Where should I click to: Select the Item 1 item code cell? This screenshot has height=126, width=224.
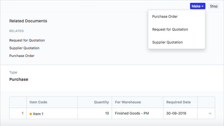tap(38, 114)
